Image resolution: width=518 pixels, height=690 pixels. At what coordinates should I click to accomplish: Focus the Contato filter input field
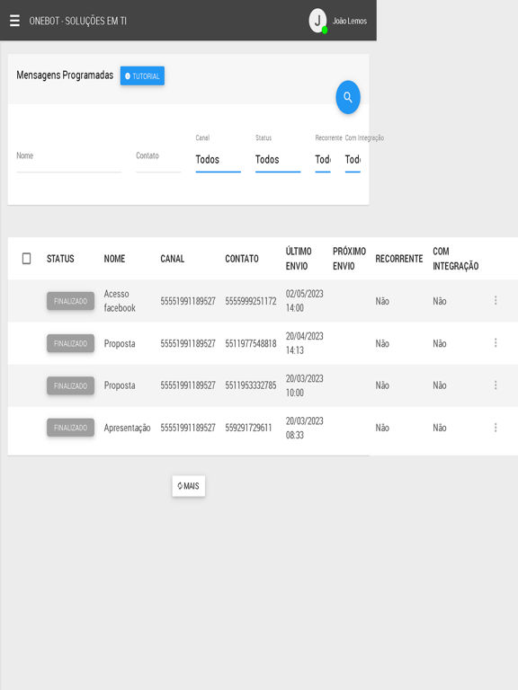tap(158, 159)
